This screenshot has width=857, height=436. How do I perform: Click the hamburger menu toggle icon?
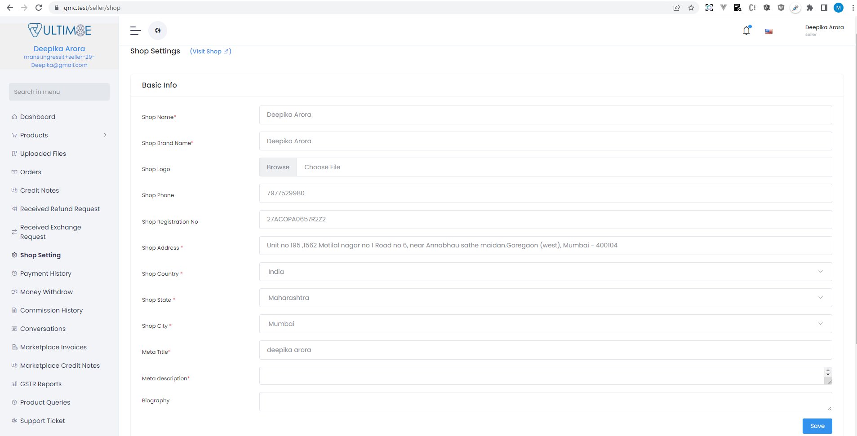135,31
